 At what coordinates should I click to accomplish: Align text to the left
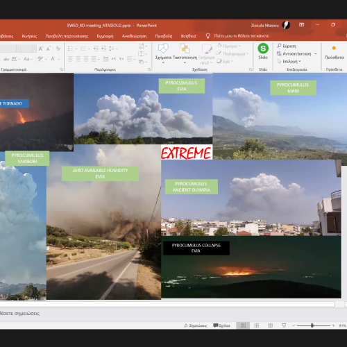coord(70,59)
